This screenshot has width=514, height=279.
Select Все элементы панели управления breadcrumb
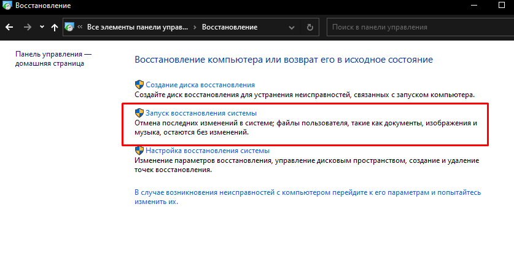point(138,28)
